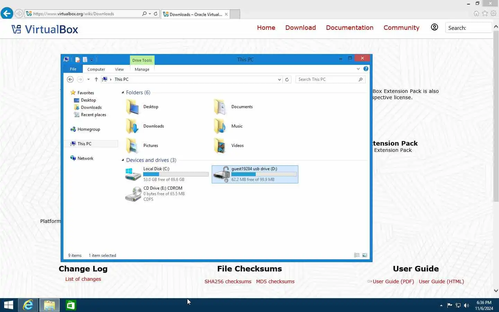
Task: Click the search magnifier in Search This PC
Action: [360, 79]
